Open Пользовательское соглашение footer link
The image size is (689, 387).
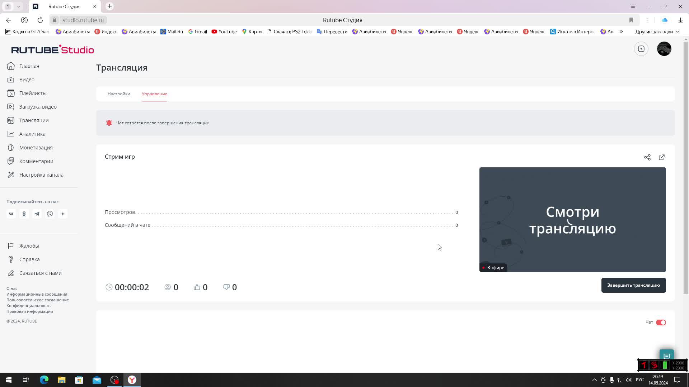click(x=38, y=300)
